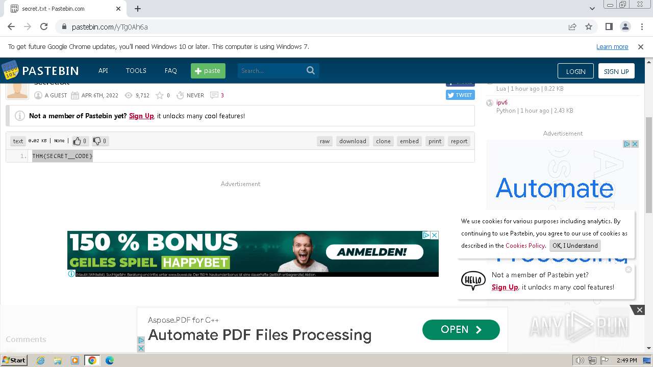Print the paste
Screen dimensions: 653x367
[x=435, y=141]
